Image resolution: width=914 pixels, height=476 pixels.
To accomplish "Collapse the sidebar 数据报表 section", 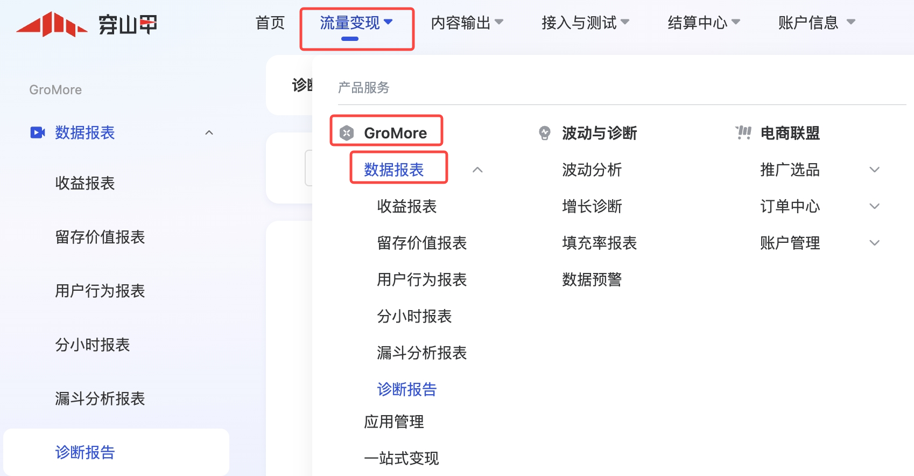I will click(209, 132).
